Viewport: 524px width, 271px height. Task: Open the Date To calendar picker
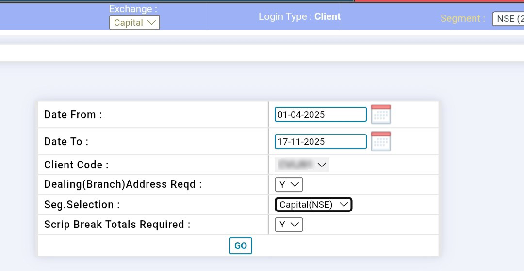tap(381, 141)
